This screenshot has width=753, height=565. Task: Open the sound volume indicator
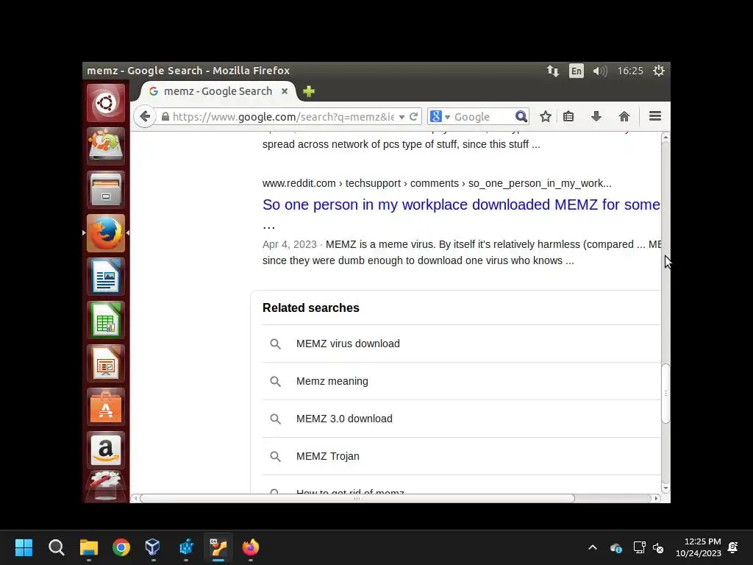pyautogui.click(x=600, y=71)
